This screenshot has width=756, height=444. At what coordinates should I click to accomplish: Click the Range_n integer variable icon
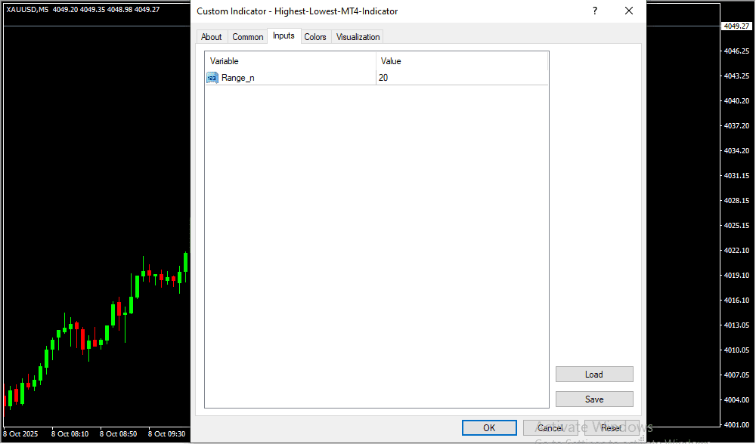pos(212,78)
